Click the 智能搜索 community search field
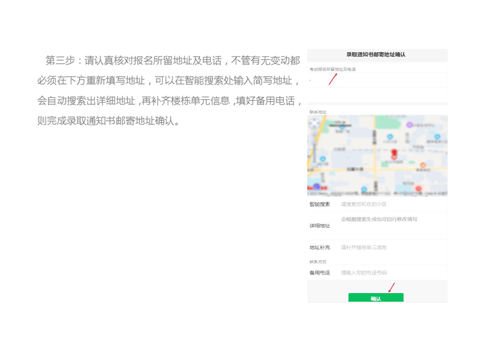Image resolution: width=487 pixels, height=343 pixels. pos(393,204)
